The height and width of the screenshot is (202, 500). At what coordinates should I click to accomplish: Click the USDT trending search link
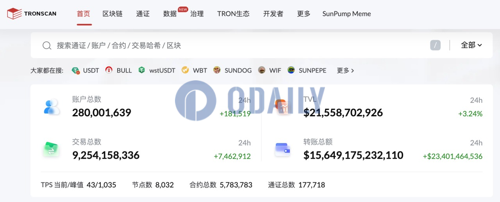[x=91, y=71]
